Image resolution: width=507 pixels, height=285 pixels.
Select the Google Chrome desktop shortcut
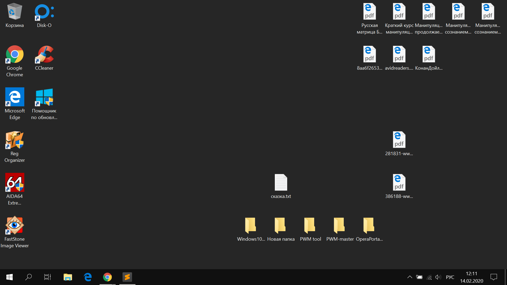click(15, 61)
